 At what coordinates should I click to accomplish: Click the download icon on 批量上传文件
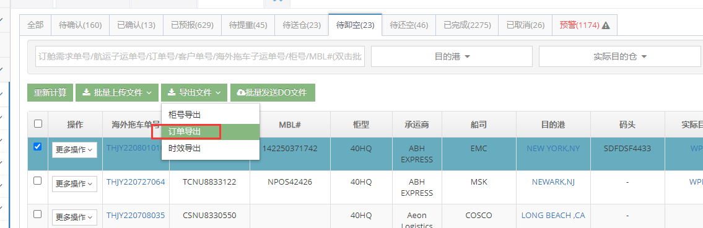coord(86,92)
